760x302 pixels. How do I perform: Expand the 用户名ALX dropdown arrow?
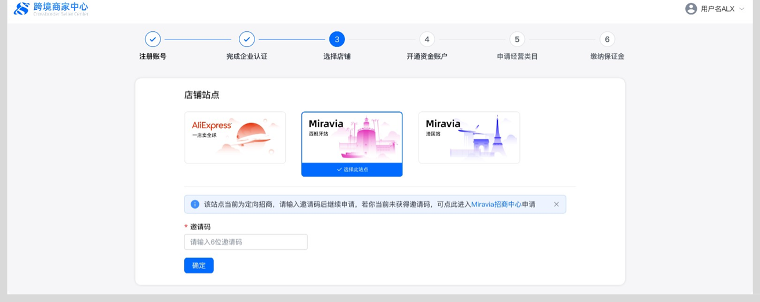tap(742, 9)
